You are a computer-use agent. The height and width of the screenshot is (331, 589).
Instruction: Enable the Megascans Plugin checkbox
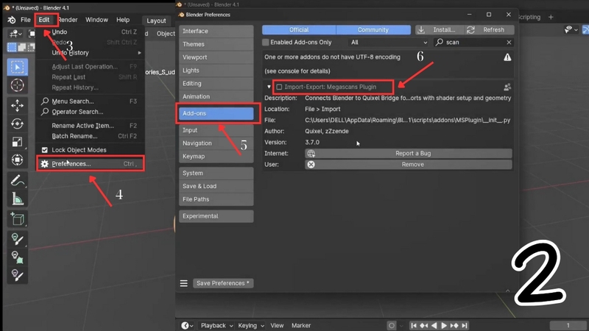[279, 87]
